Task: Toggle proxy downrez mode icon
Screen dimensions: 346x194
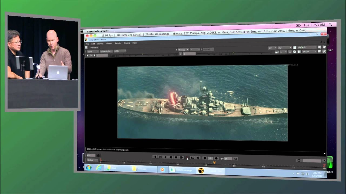Action: coord(277,51)
